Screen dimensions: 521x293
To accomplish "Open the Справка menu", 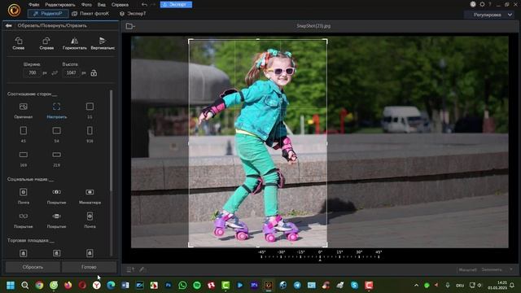I will (120, 5).
